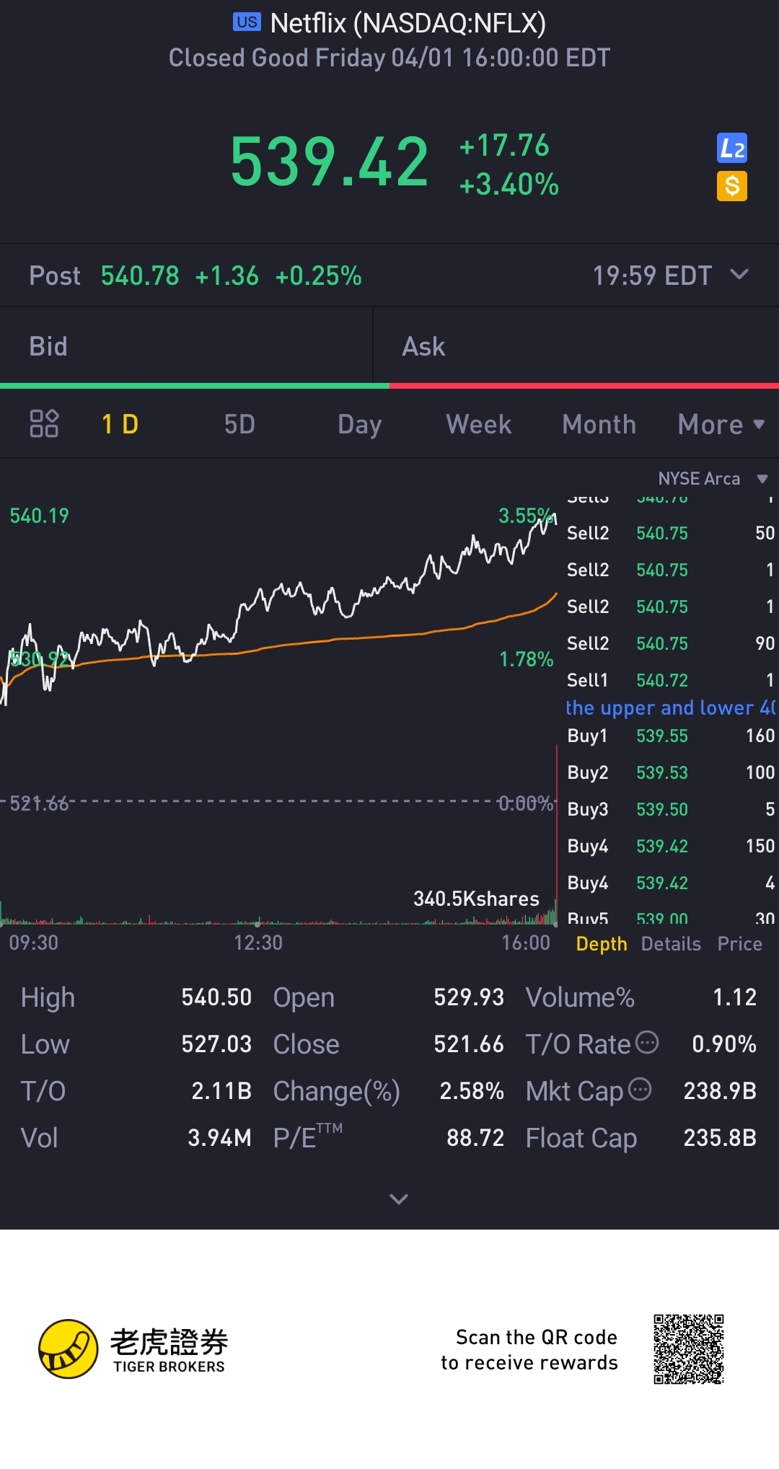Tap the QR code image
Screen dimensions: 779x1469
[x=689, y=1349]
